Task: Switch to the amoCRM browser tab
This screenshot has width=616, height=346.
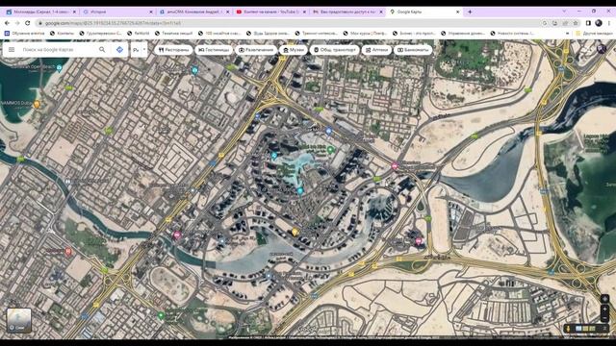Action: [x=193, y=12]
